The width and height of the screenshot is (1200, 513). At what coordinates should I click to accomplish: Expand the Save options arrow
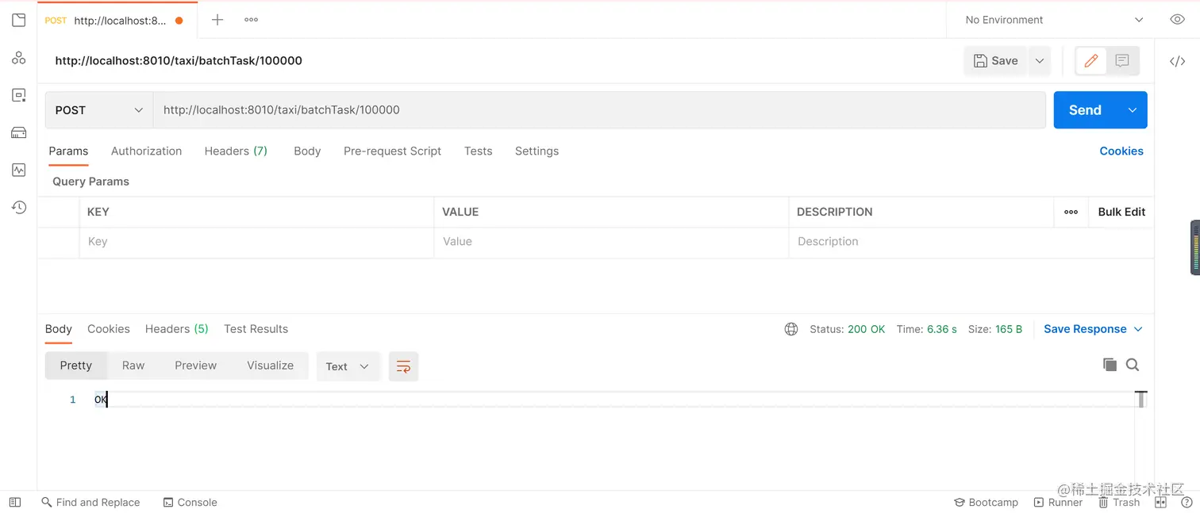tap(1040, 60)
